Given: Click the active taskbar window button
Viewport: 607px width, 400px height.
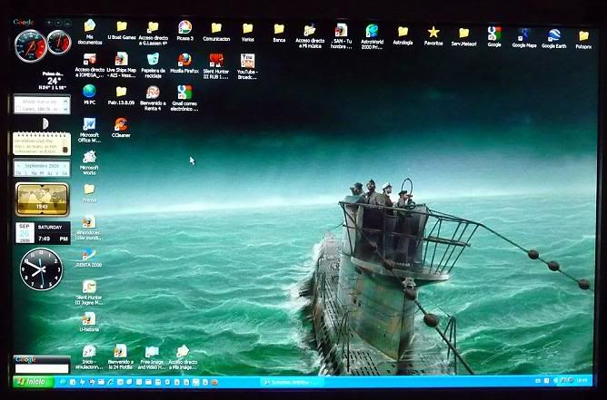Looking at the screenshot, I should (x=293, y=382).
